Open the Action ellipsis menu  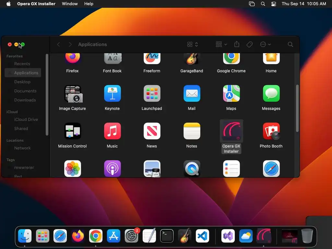[265, 44]
